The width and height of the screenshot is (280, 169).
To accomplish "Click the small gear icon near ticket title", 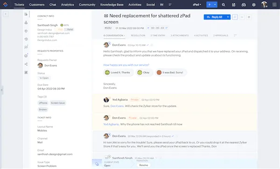I will (249, 17).
